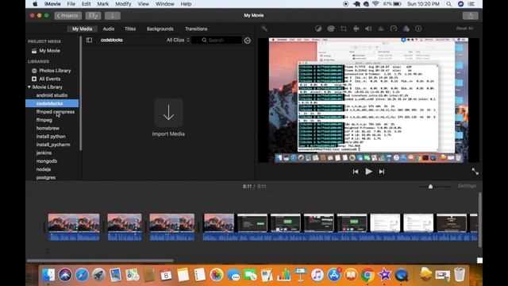Switch to the Titles tab
This screenshot has width=508, height=286.
click(130, 29)
